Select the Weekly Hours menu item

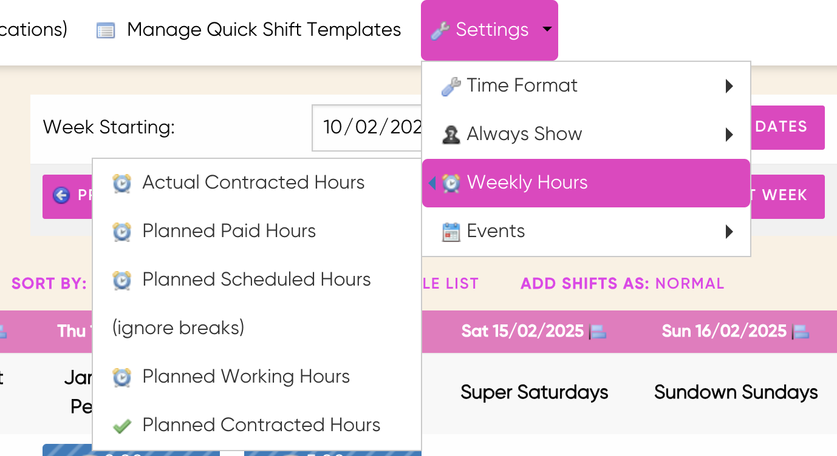click(527, 183)
